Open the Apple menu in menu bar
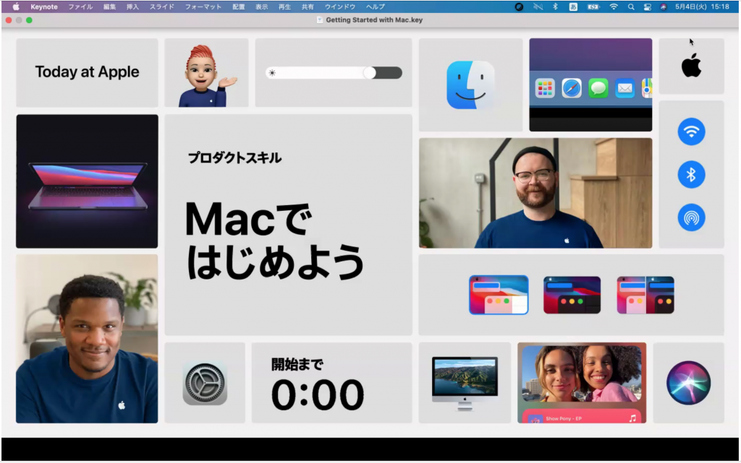 (16, 7)
